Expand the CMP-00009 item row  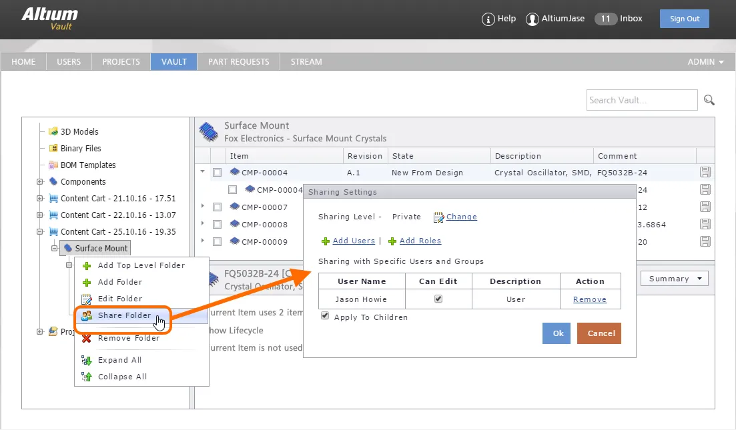[202, 241]
